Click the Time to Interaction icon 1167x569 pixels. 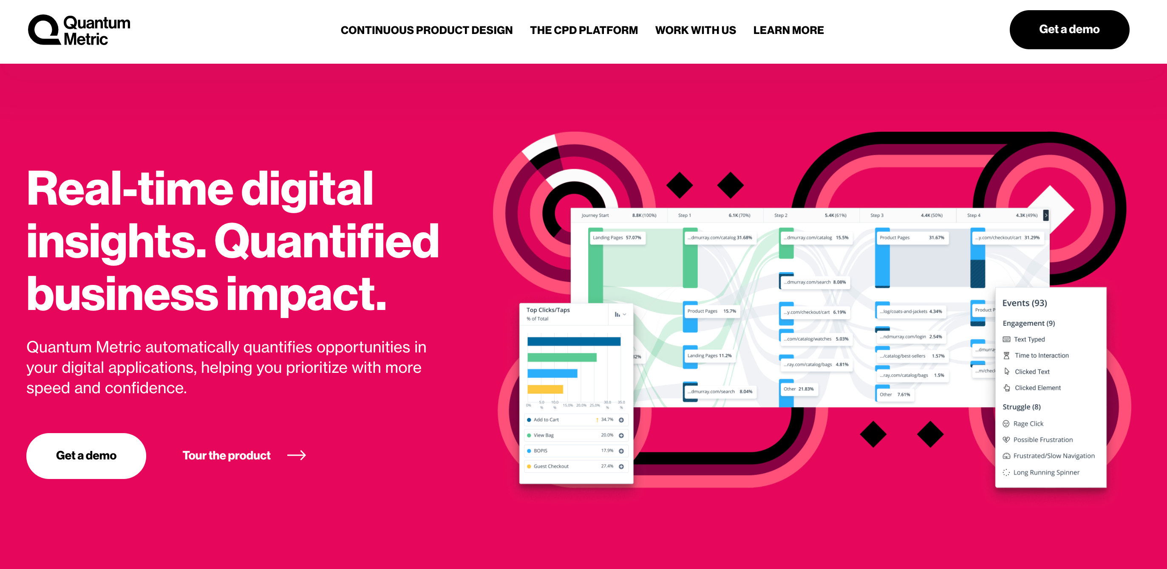pos(1006,355)
